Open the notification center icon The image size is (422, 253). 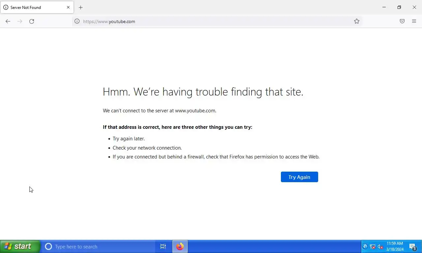[413, 247]
